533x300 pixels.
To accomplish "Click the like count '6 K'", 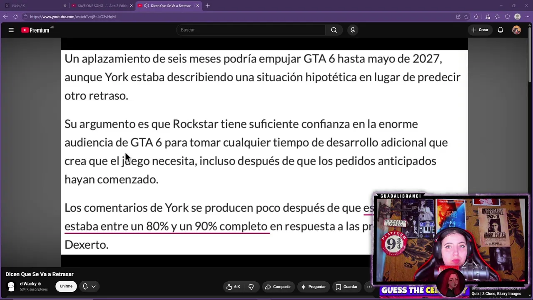I will click(237, 287).
